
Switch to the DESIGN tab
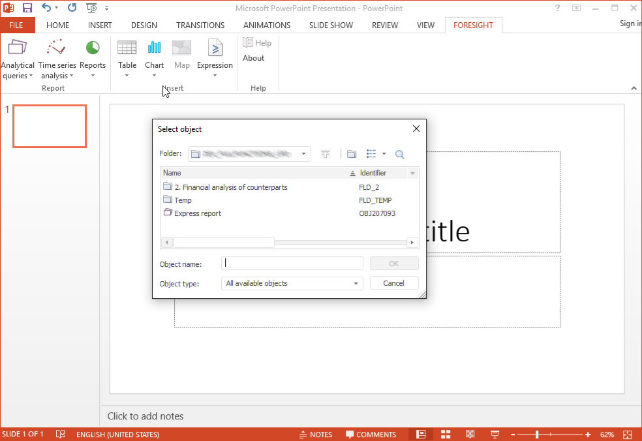pos(144,25)
